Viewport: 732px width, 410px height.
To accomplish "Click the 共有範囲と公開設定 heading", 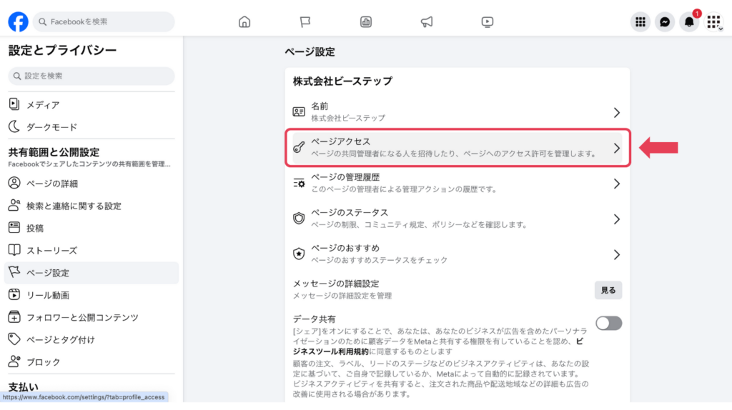I will [x=54, y=152].
